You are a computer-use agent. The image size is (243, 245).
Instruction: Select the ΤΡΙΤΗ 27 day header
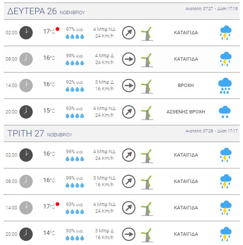tap(39, 133)
